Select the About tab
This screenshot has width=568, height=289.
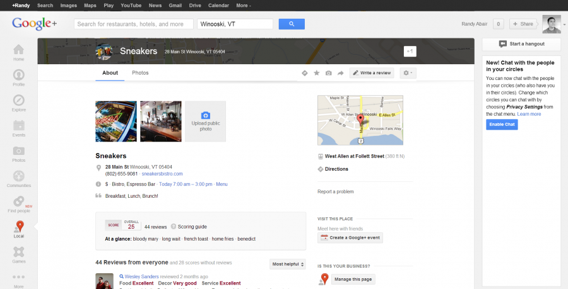click(110, 72)
